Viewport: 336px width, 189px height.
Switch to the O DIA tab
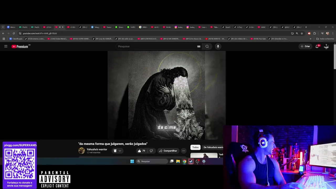[x=71, y=27]
